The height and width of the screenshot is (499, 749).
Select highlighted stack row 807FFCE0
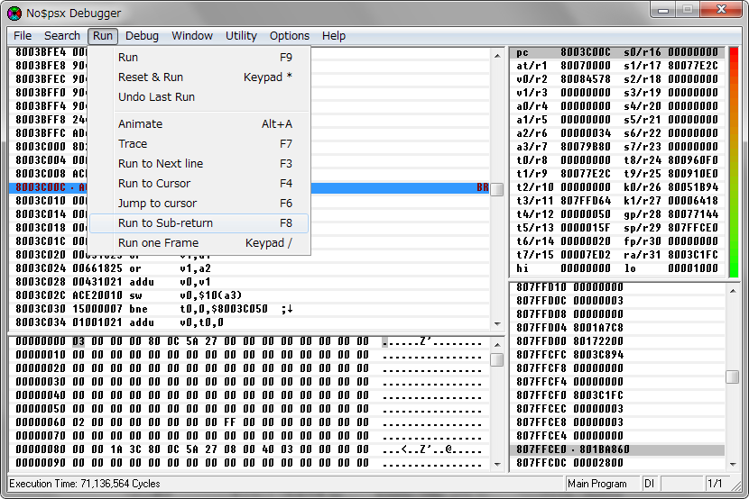click(x=617, y=449)
